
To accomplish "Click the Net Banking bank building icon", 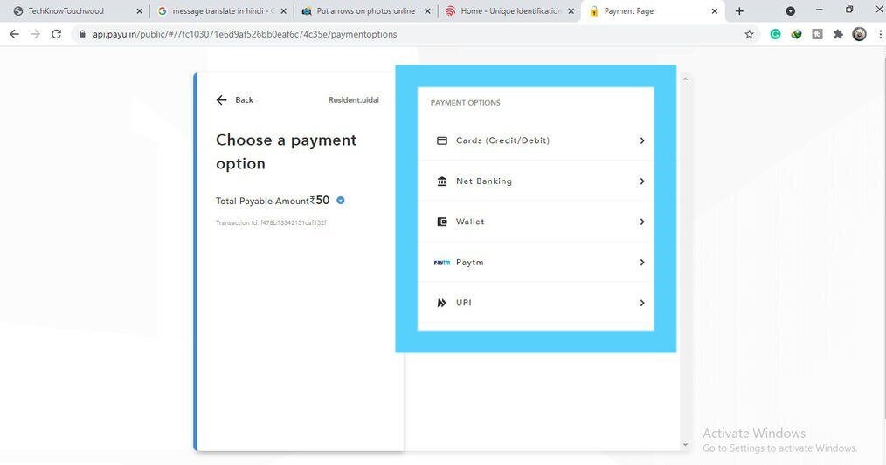I will pos(442,181).
